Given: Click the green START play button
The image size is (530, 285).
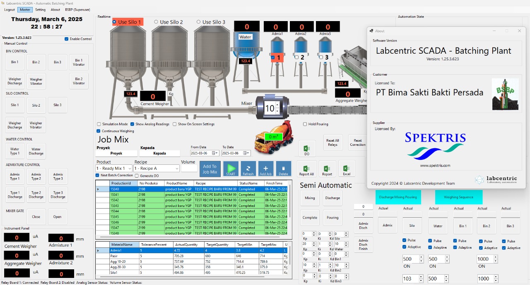Looking at the screenshot, I should pyautogui.click(x=231, y=169).
